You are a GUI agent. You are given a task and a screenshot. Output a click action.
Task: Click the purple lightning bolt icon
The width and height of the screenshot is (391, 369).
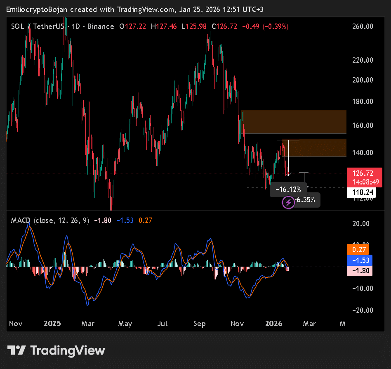pyautogui.click(x=288, y=202)
